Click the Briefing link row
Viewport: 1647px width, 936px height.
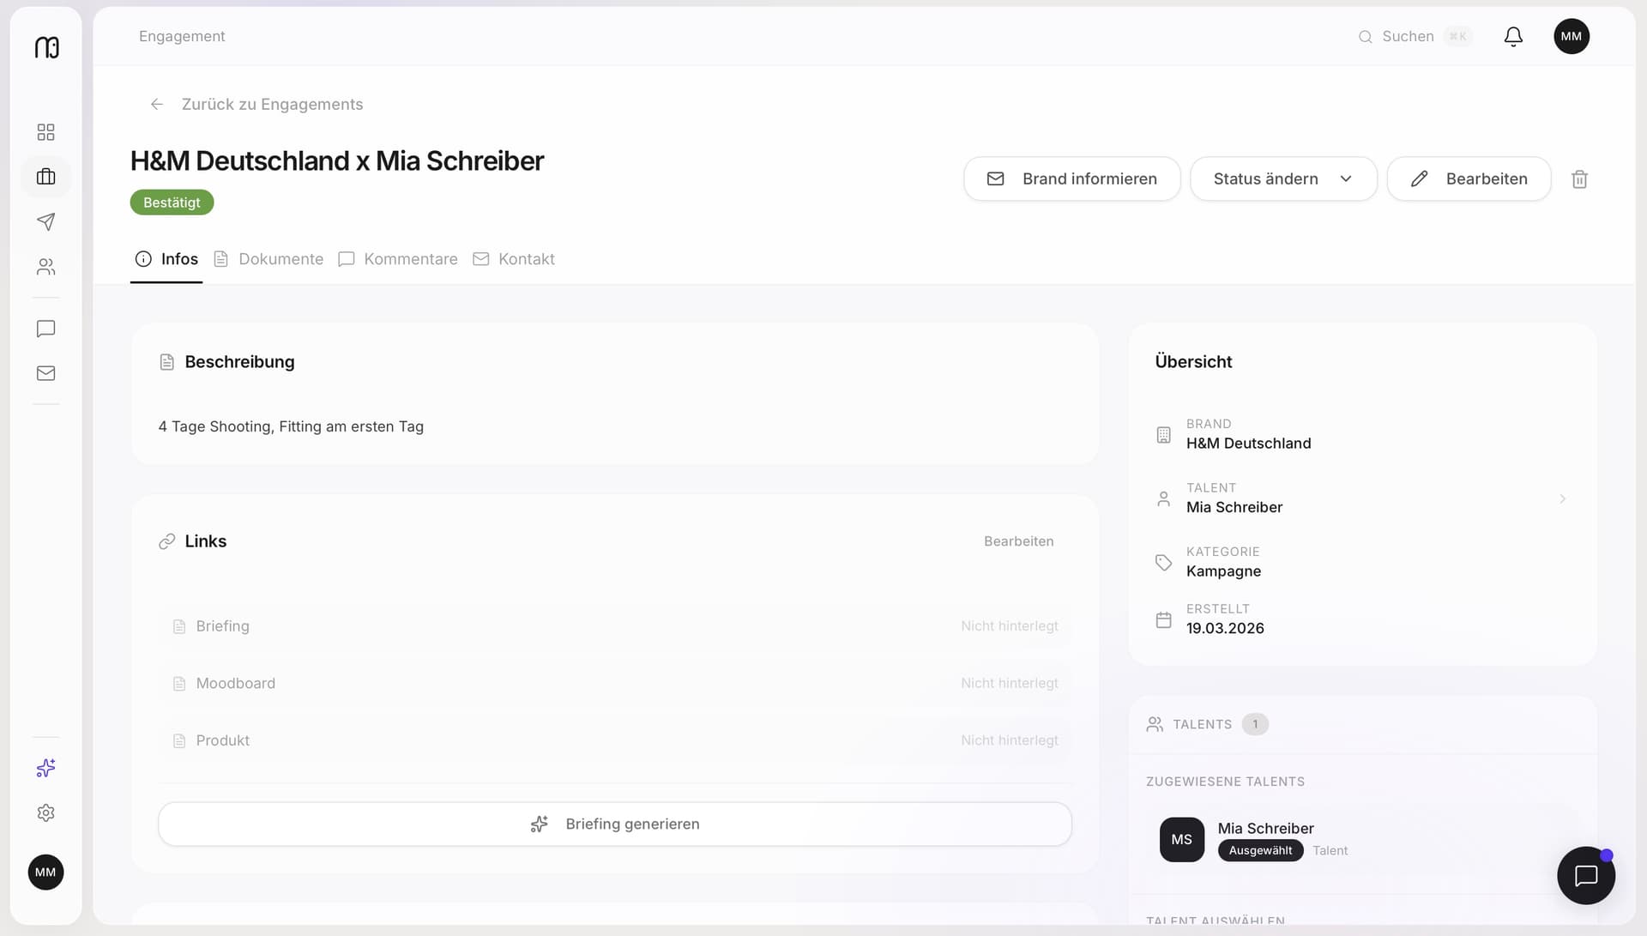[x=615, y=626]
